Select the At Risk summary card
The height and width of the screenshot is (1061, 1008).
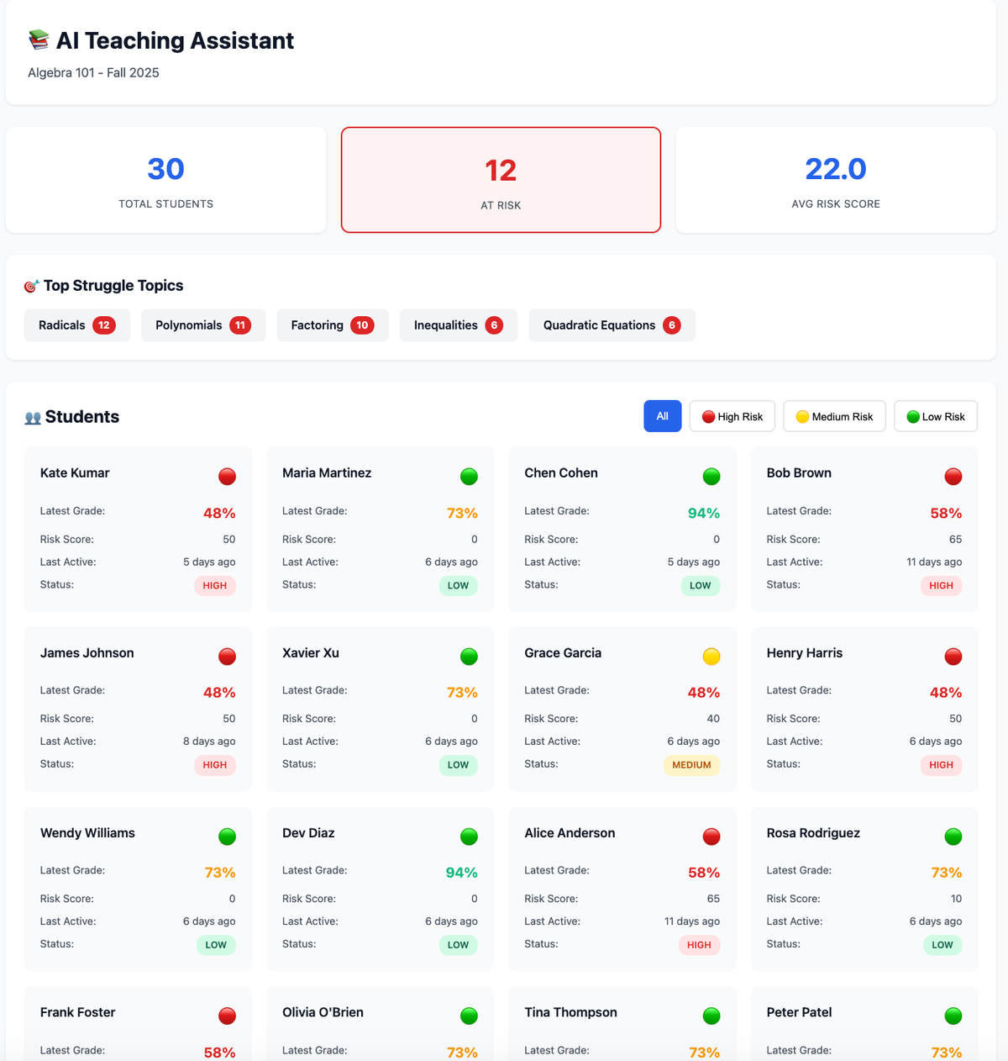point(501,180)
